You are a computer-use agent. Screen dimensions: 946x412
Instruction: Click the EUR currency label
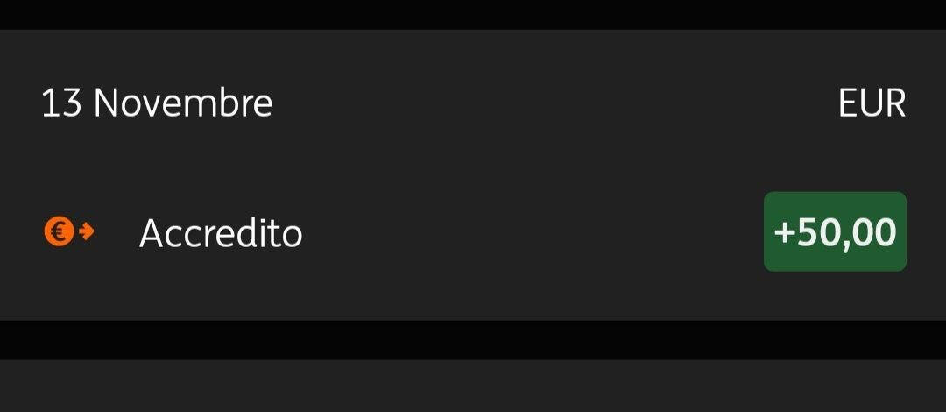(x=871, y=103)
